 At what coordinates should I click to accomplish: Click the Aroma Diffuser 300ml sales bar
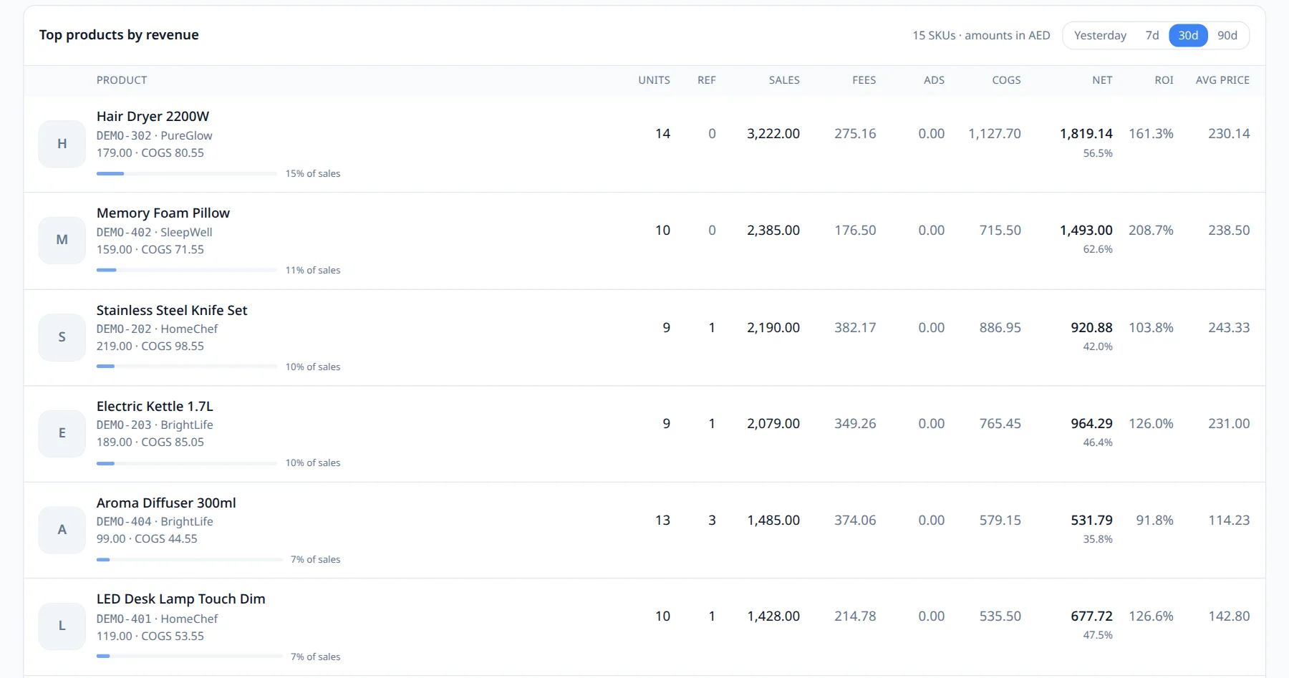tap(190, 560)
